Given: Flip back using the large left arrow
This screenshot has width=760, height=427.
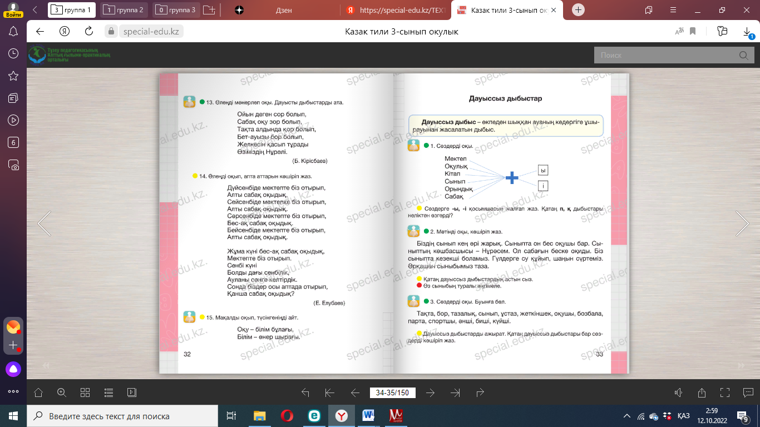Looking at the screenshot, I should click(x=44, y=224).
